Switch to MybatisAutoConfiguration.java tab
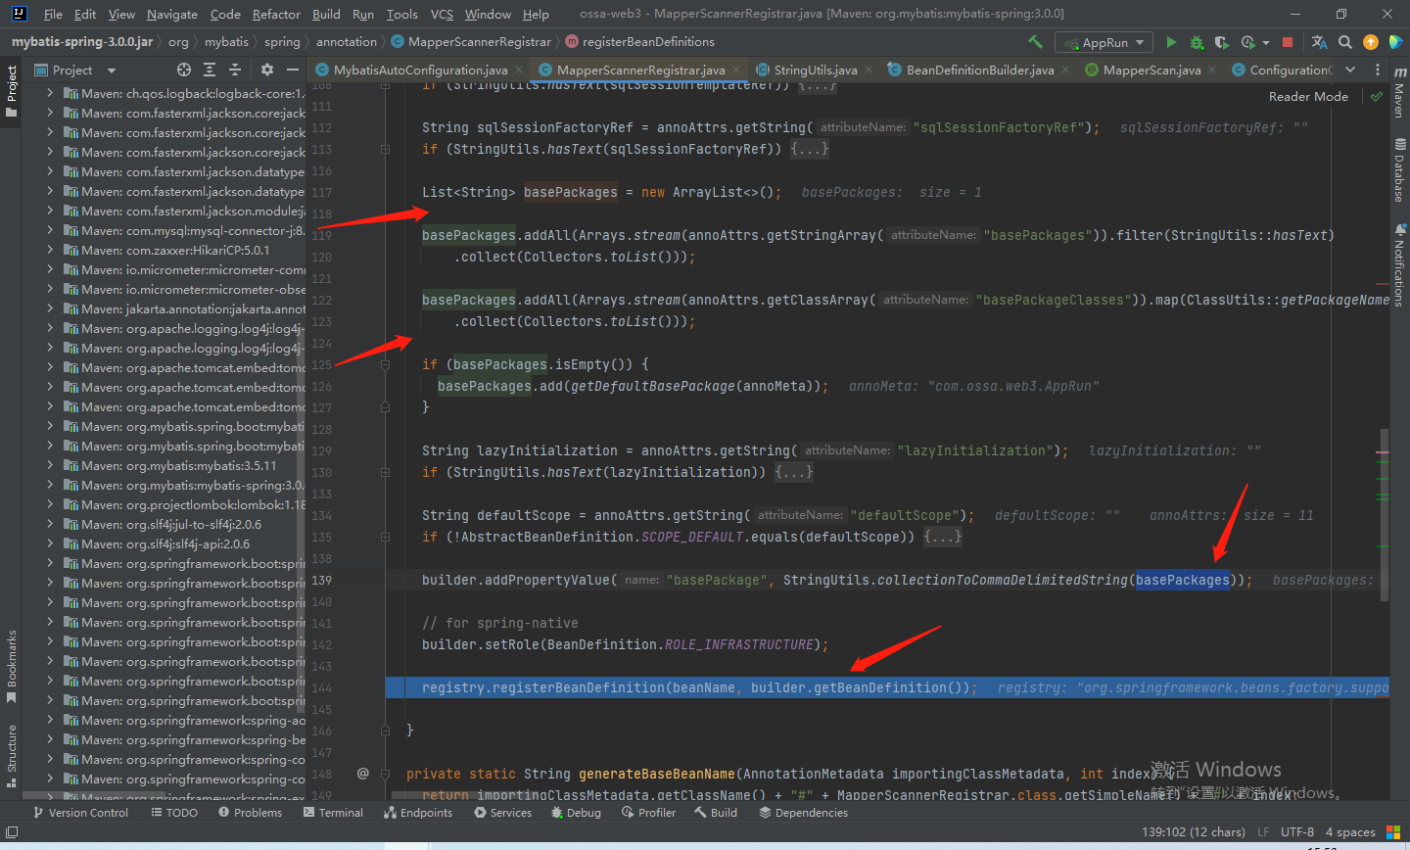Viewport: 1410px width, 850px height. tap(421, 70)
